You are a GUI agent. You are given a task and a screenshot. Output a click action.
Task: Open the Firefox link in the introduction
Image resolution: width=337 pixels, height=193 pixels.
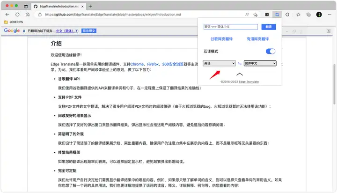click(x=153, y=64)
